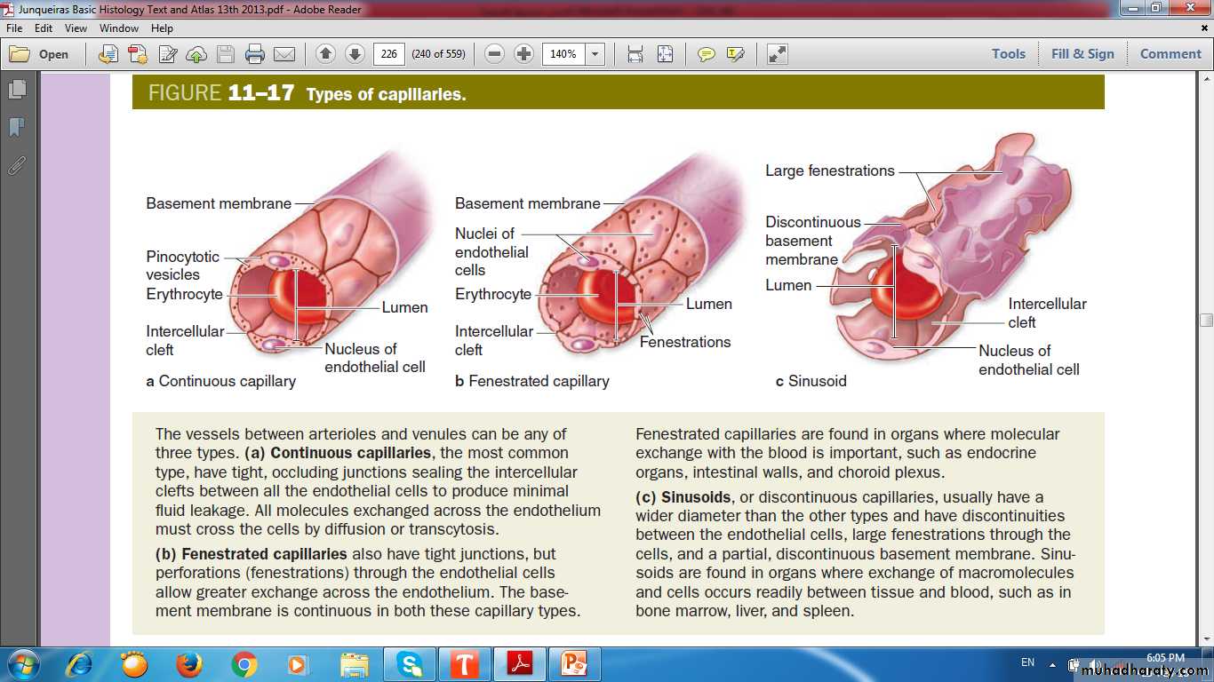This screenshot has width=1214, height=682.
Task: Toggle read mode view
Action: coord(778,54)
